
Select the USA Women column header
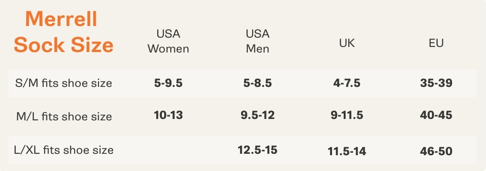168,41
